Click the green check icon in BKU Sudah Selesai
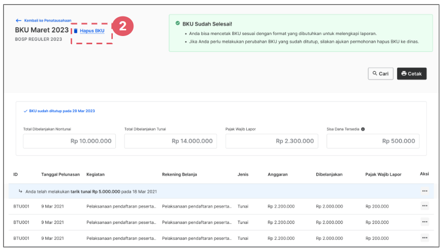This screenshot has height=250, width=442. pyautogui.click(x=178, y=23)
